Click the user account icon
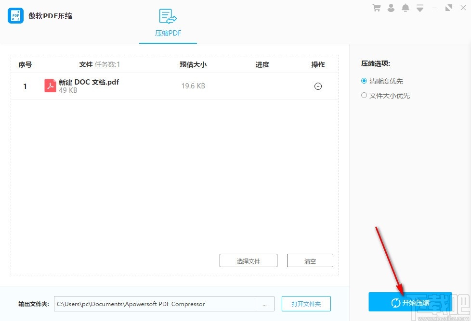 tap(391, 8)
